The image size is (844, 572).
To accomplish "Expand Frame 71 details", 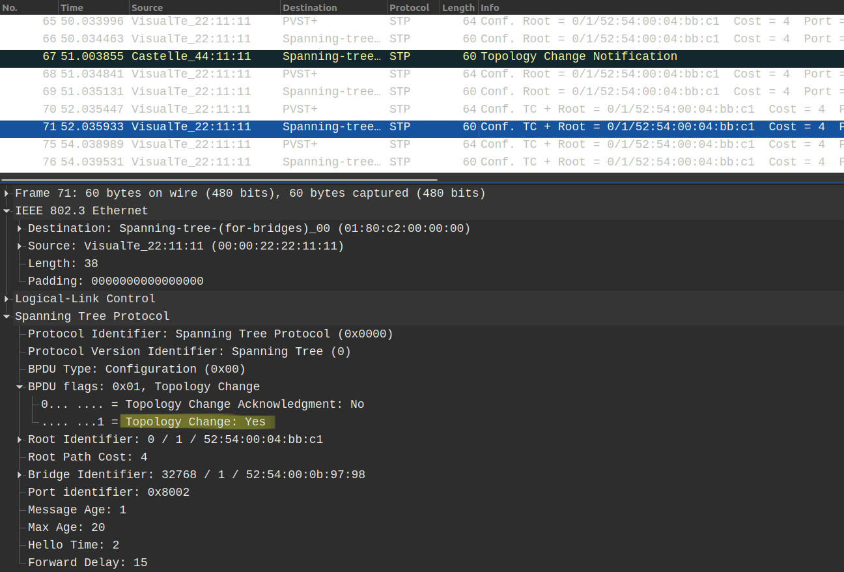I will click(7, 193).
